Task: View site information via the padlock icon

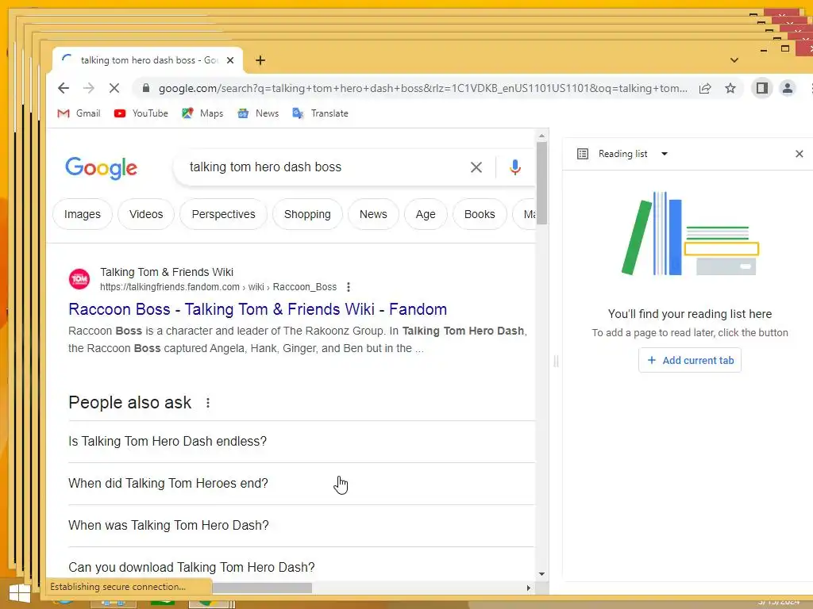Action: tap(146, 88)
